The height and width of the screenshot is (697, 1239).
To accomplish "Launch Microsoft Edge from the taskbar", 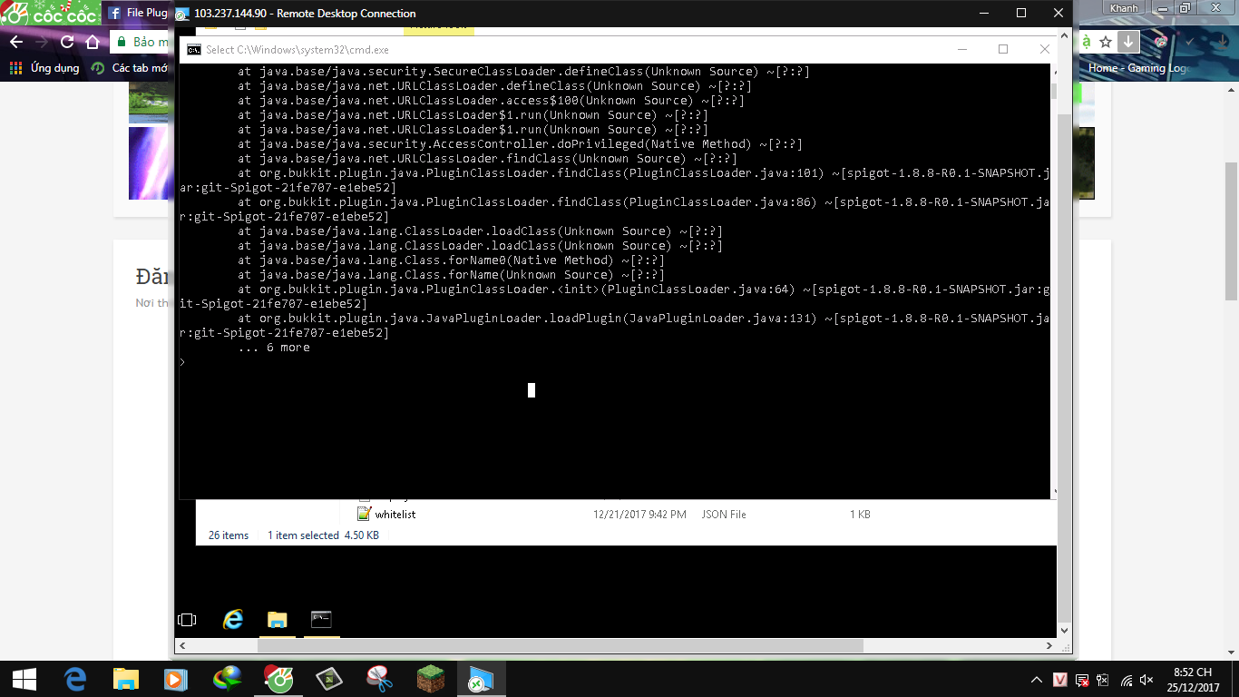I will tap(75, 679).
